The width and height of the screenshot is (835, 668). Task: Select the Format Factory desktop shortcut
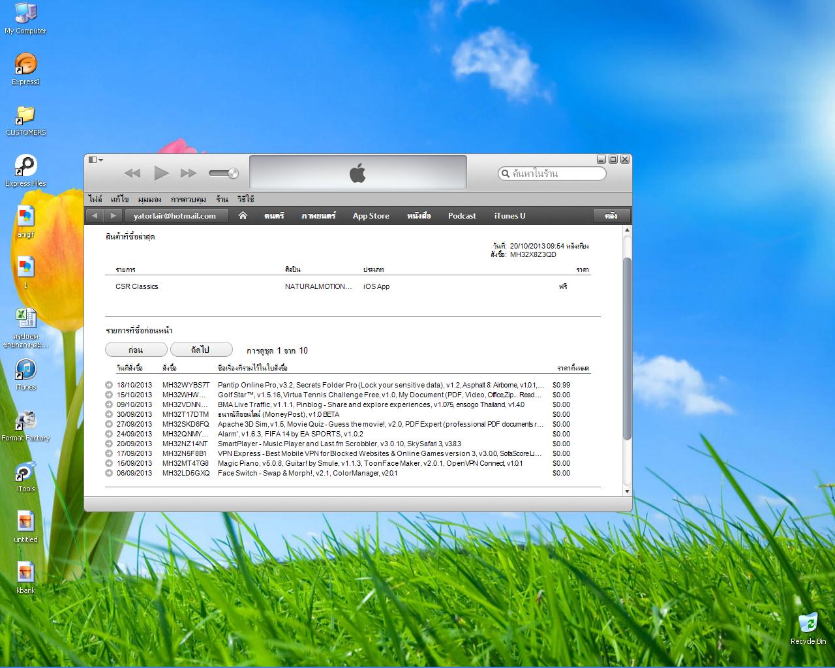pyautogui.click(x=25, y=425)
